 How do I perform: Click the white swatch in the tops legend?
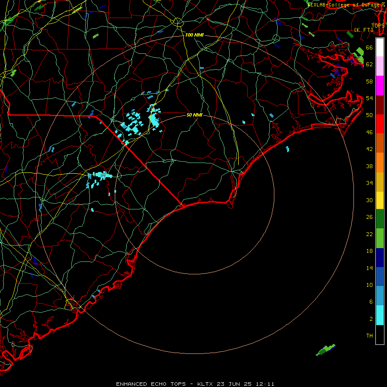point(380,47)
